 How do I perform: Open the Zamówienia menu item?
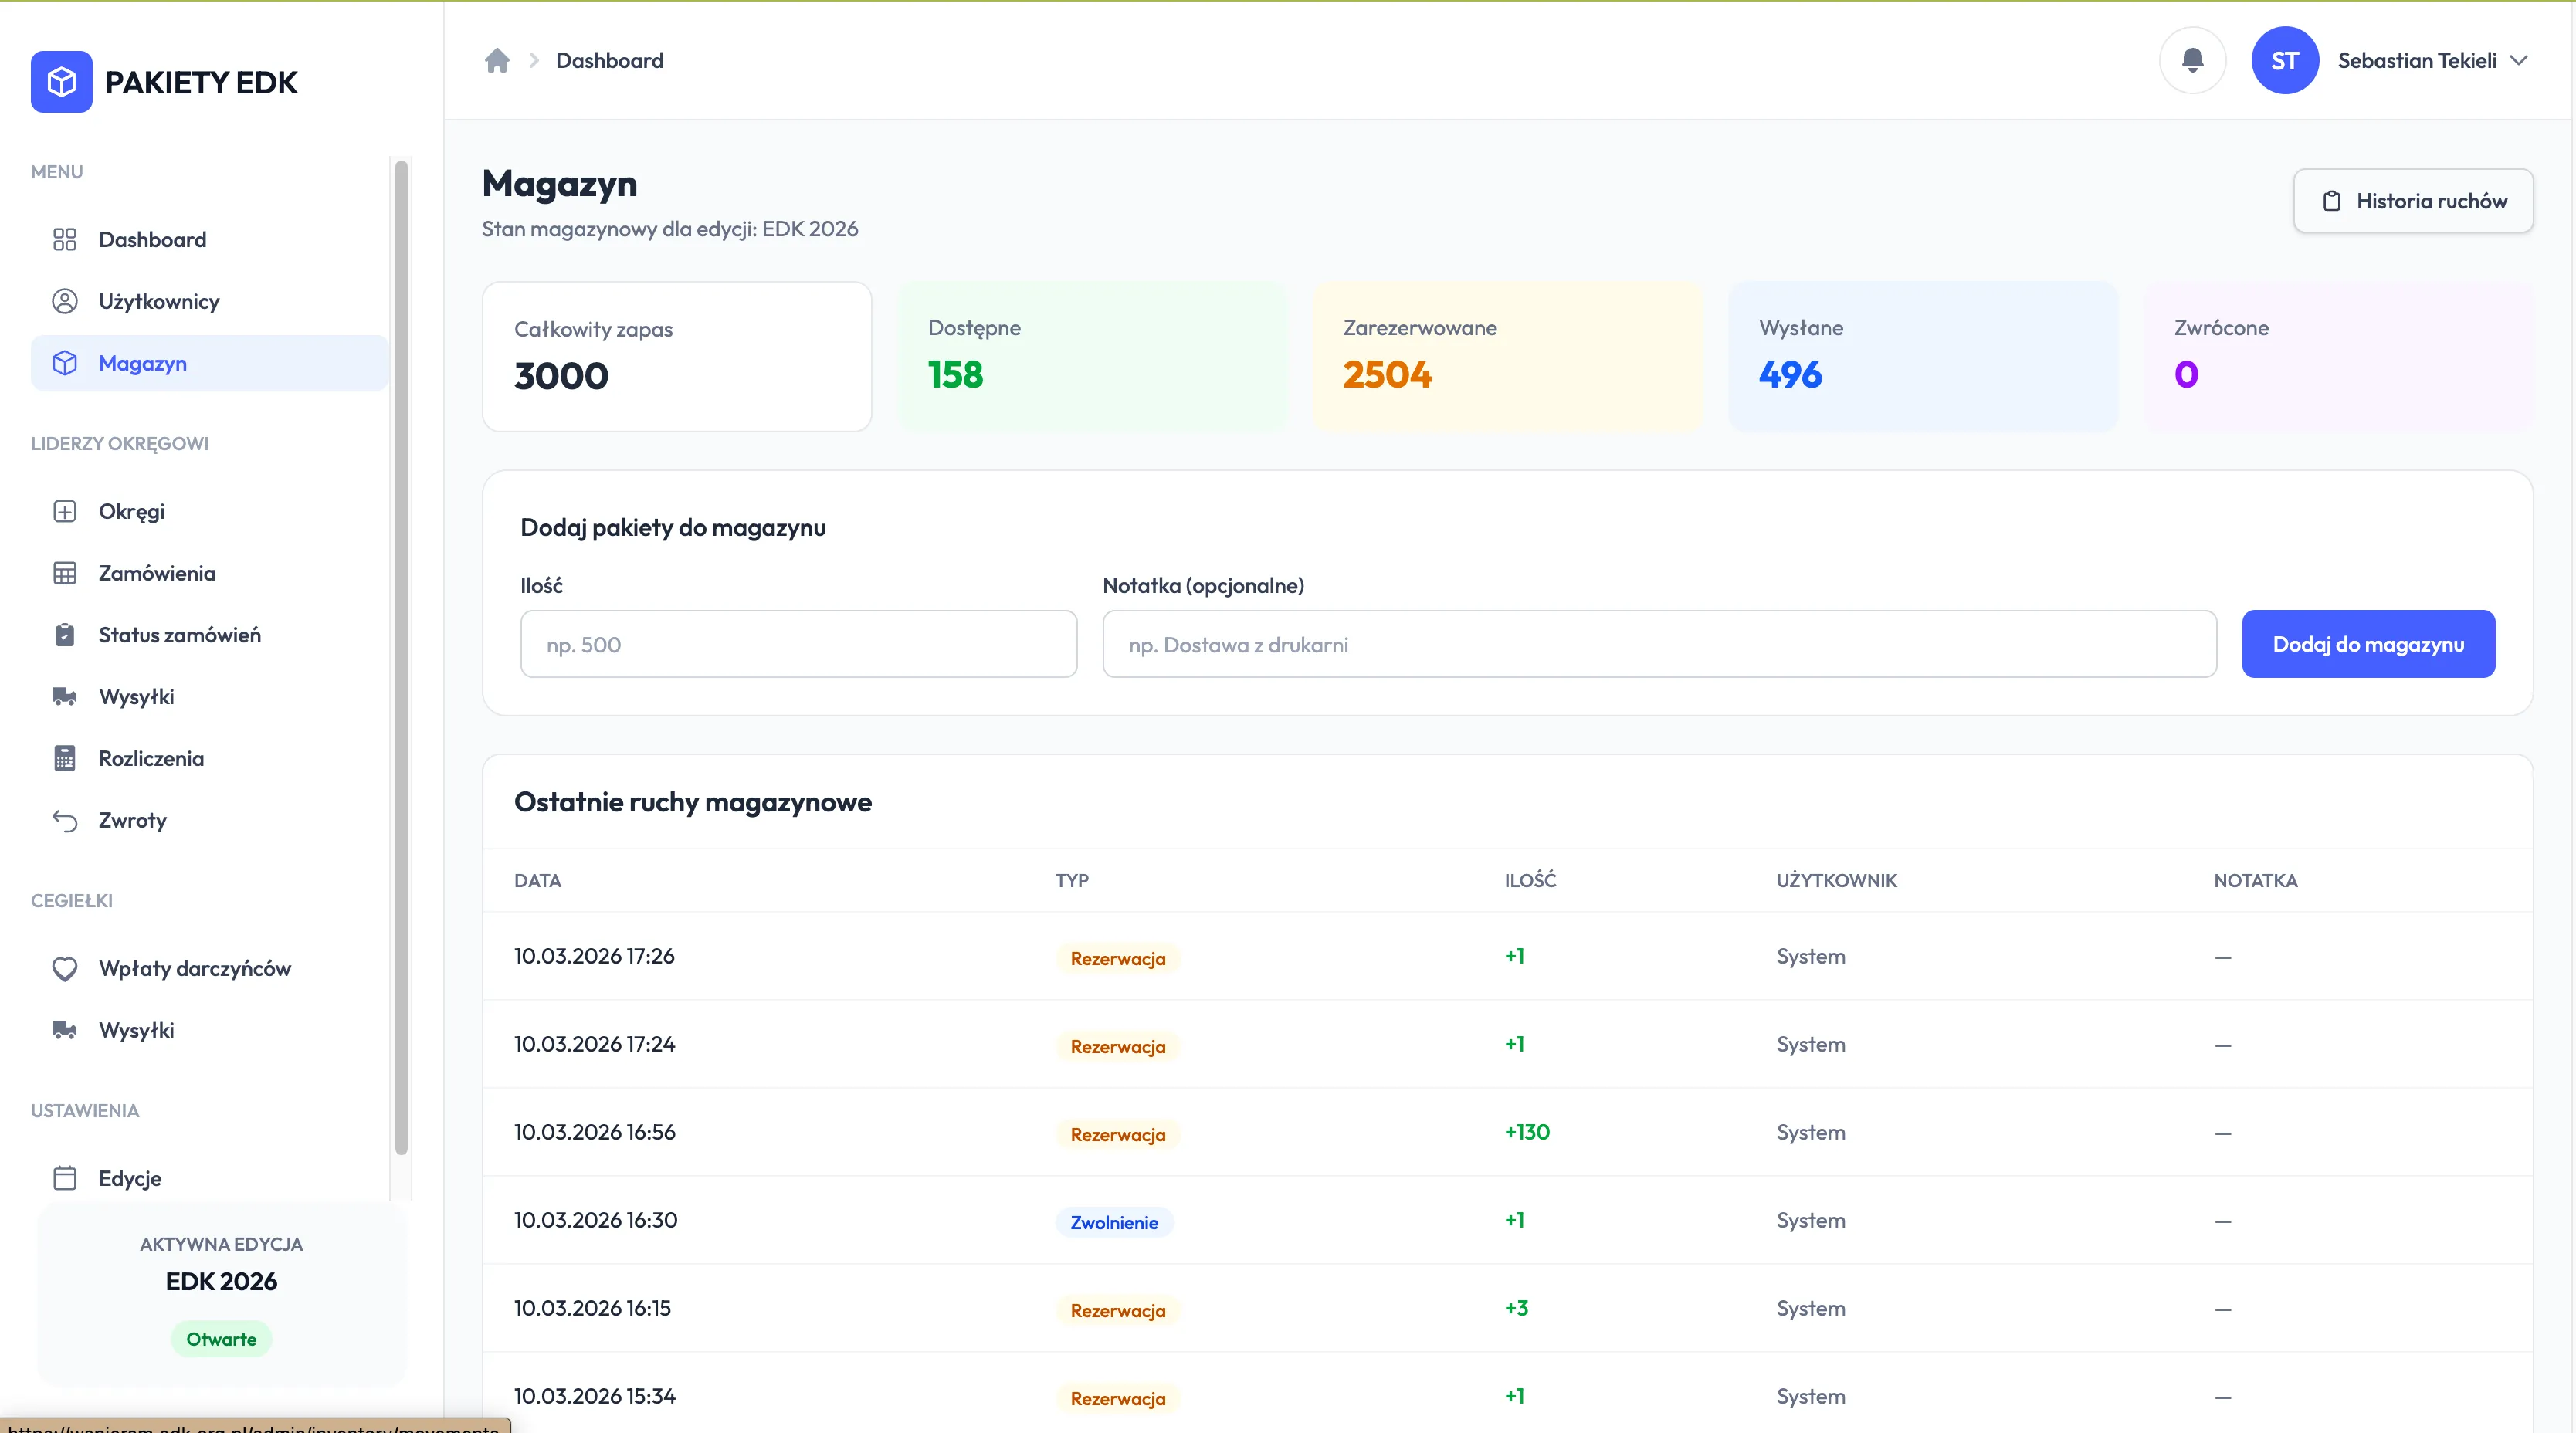coord(209,574)
